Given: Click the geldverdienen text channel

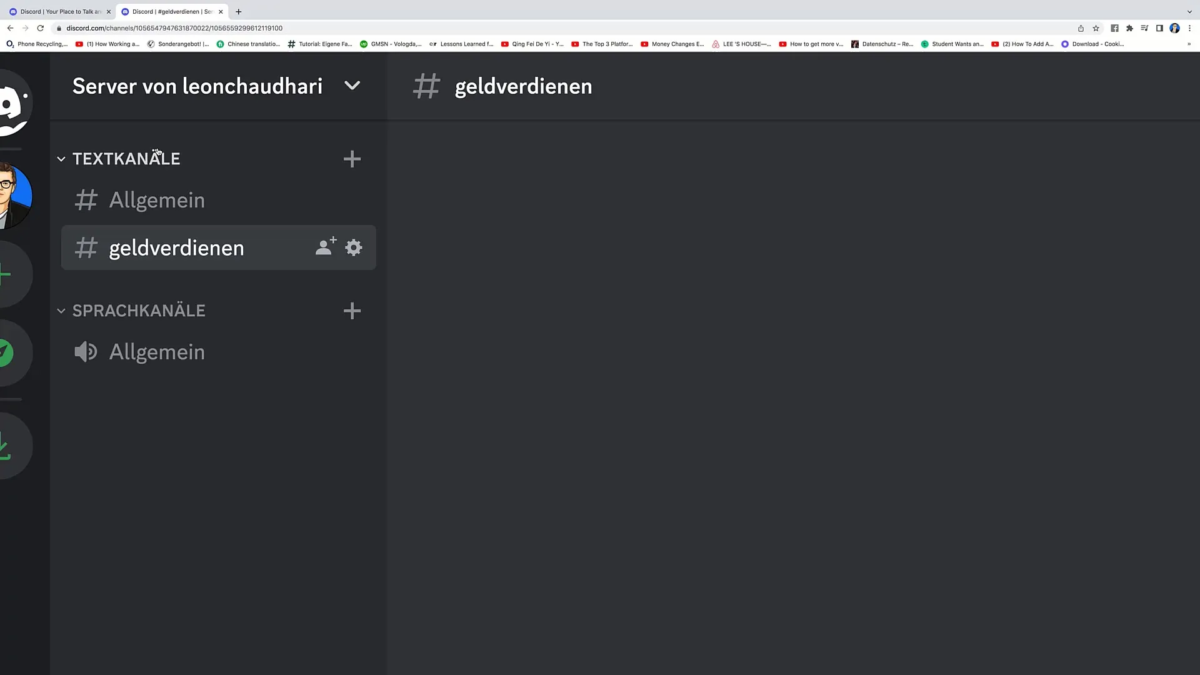Looking at the screenshot, I should click(176, 247).
